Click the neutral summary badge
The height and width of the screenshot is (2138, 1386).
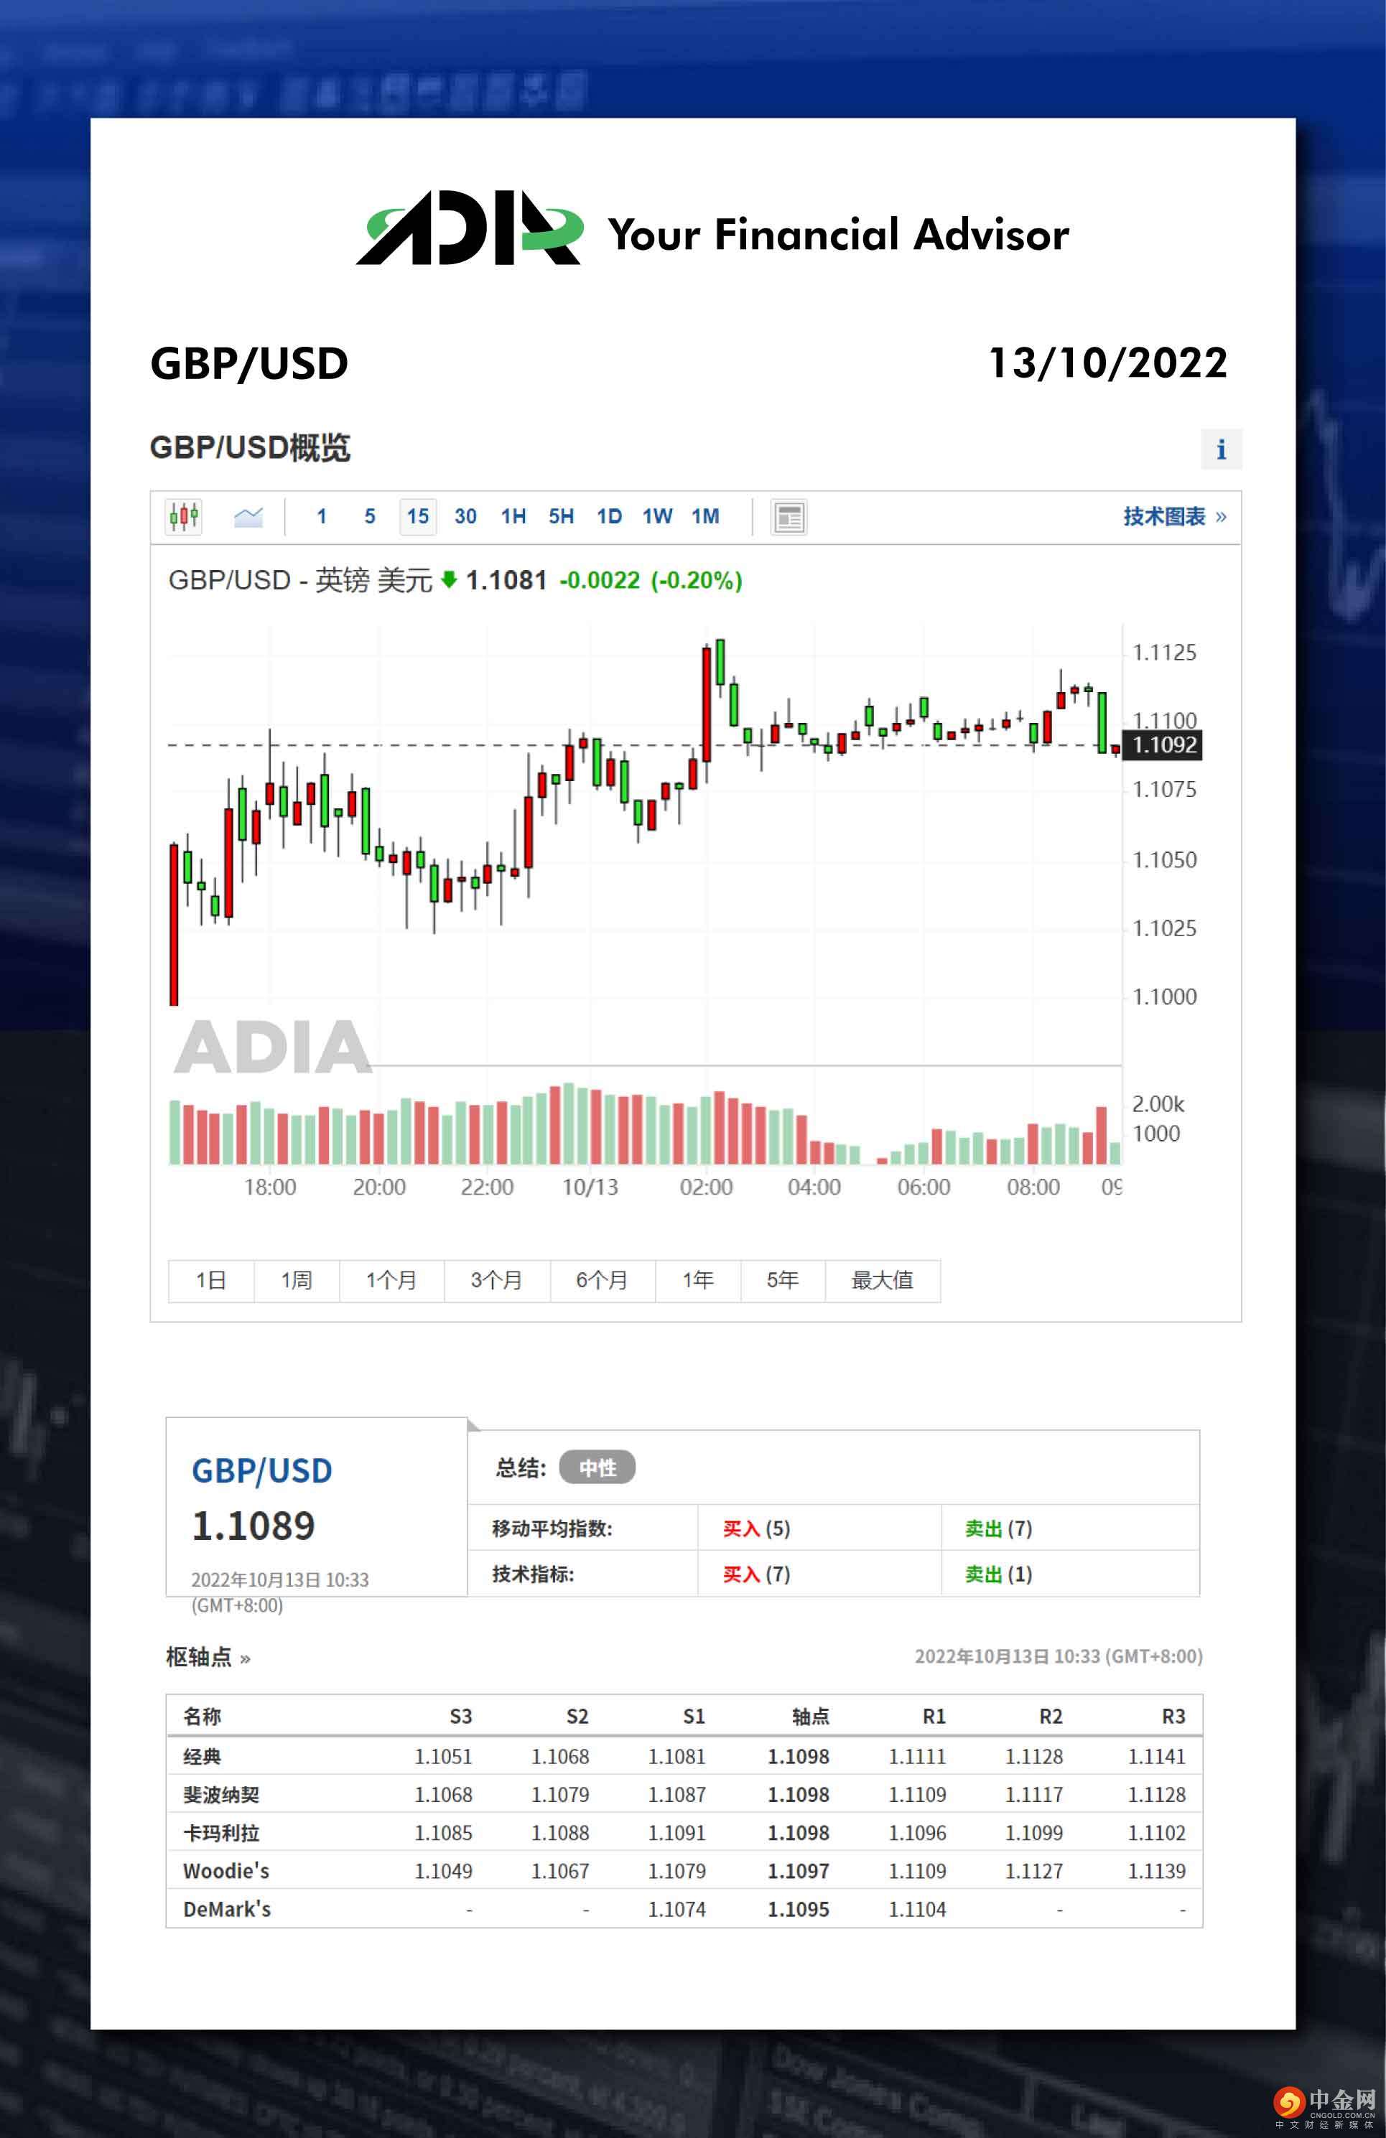coord(597,1468)
